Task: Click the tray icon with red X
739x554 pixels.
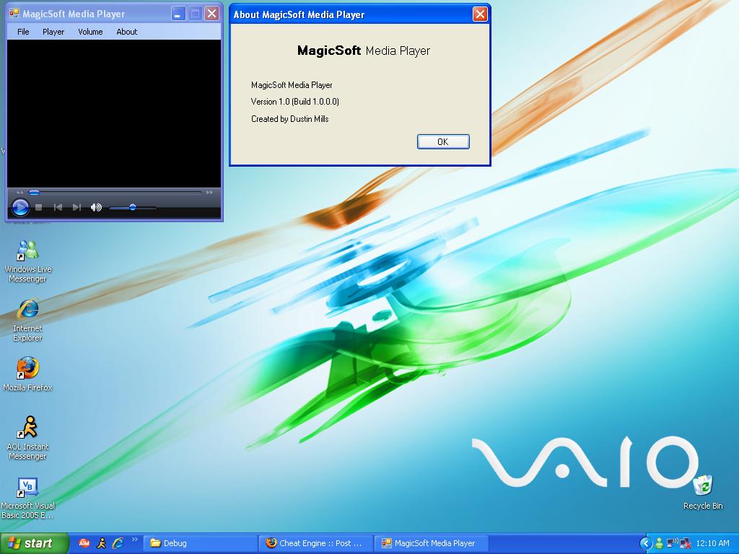Action: [686, 543]
